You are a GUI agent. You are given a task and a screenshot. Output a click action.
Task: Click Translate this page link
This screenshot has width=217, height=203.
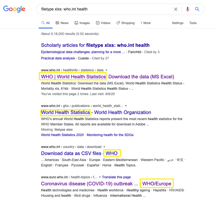(116, 177)
